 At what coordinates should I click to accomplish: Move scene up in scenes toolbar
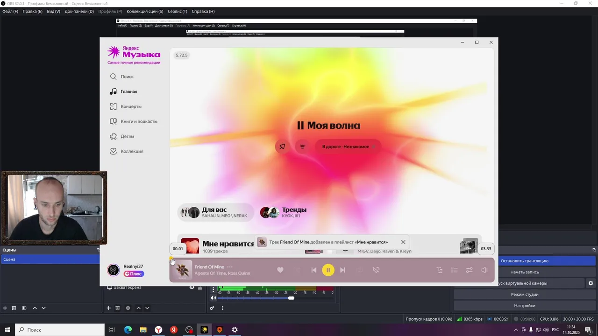tap(35, 308)
